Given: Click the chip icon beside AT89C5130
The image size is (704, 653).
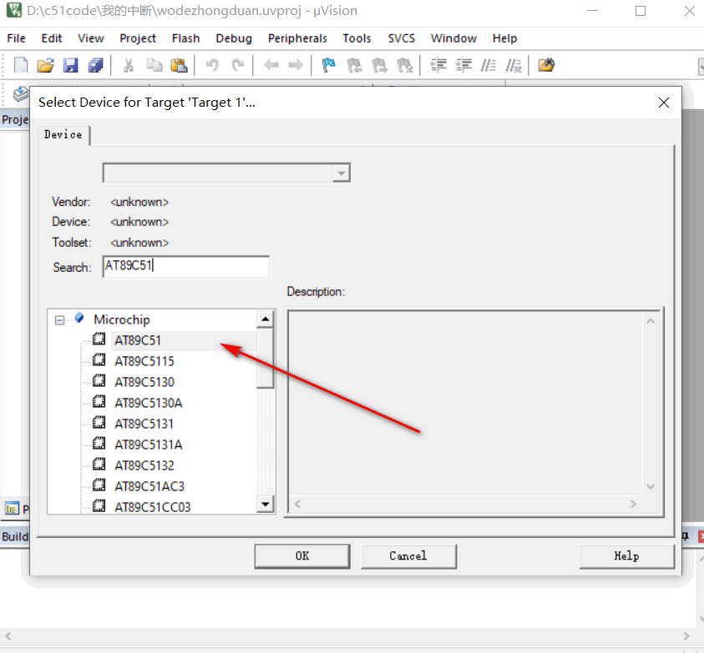Looking at the screenshot, I should click(99, 381).
